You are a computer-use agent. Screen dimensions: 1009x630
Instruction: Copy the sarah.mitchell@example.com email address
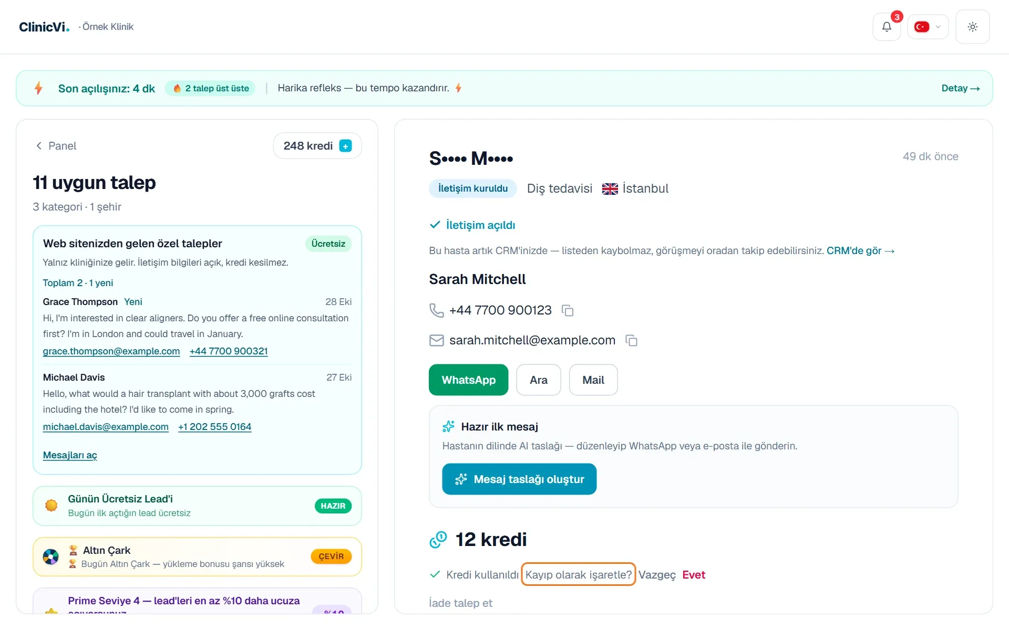tap(631, 341)
